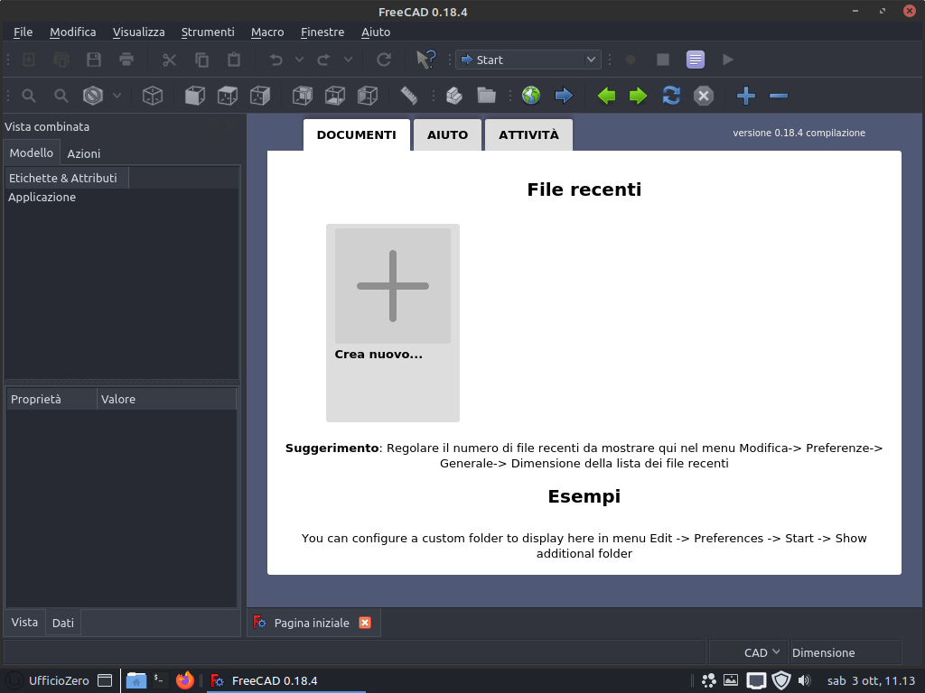Click the What's This help cursor icon
Image resolution: width=925 pixels, height=693 pixels.
[426, 60]
